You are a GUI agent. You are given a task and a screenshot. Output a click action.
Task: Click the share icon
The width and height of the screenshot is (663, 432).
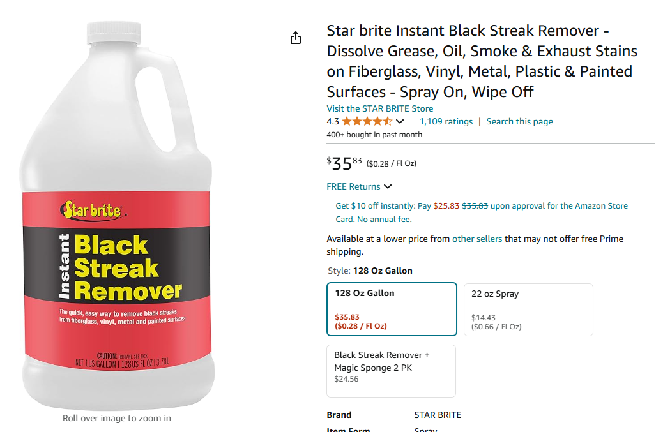[x=295, y=37]
